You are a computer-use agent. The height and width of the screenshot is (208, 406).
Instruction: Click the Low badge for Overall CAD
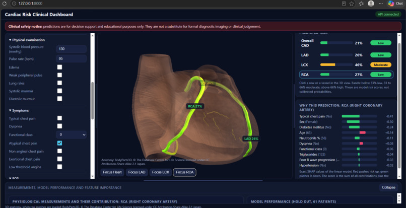point(381,43)
